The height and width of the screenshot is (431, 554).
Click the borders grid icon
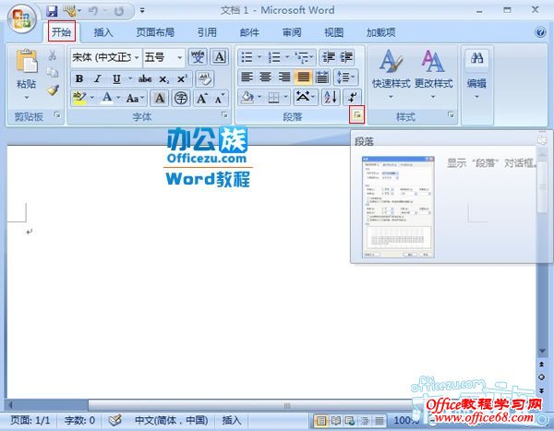pyautogui.click(x=274, y=97)
